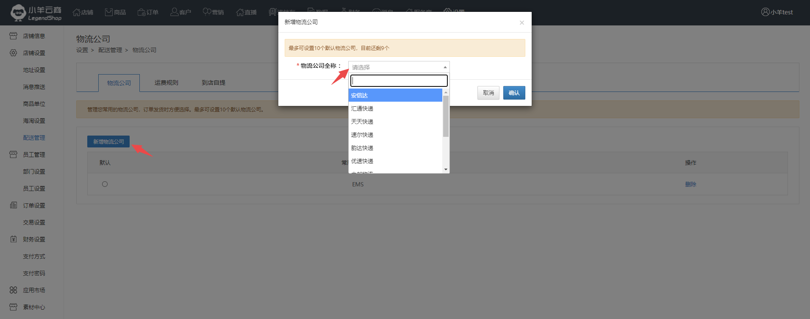810x319 pixels.
Task: Click 删除 link for EMS row
Action: [691, 184]
